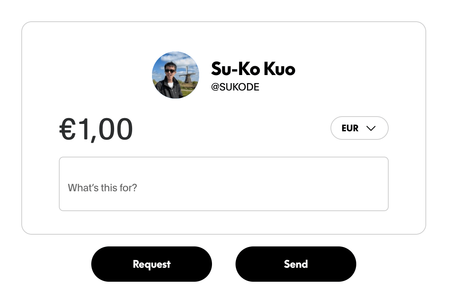Expand the currency list using the down arrow
Screen dimensions: 449x306
(x=371, y=128)
